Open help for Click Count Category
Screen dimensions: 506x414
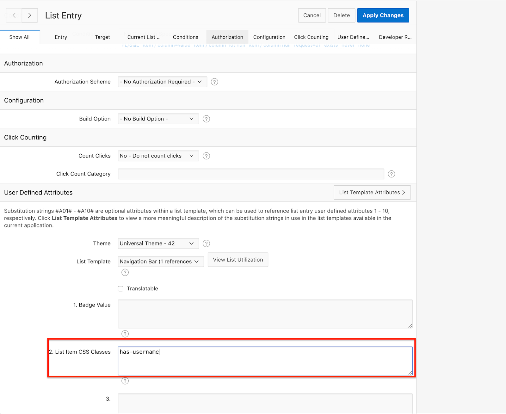coord(392,174)
